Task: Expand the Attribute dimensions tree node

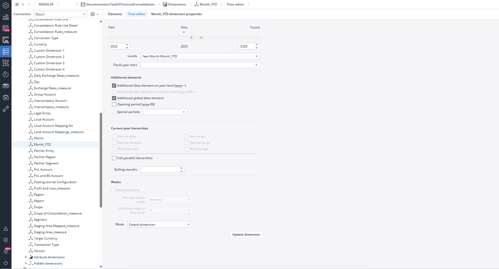Action: [26, 257]
